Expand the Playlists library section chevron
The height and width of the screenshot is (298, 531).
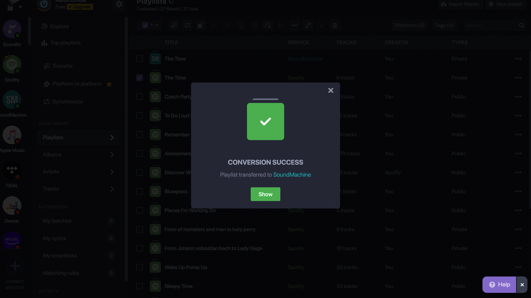112,137
